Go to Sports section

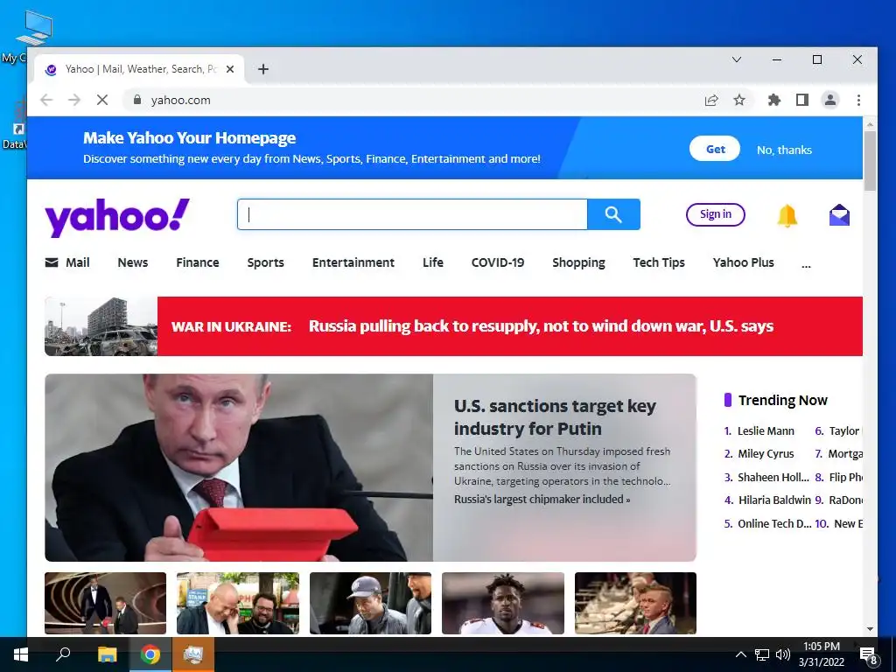click(x=265, y=262)
